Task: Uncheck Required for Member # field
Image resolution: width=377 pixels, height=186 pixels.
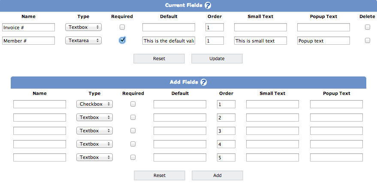Action: [x=122, y=40]
